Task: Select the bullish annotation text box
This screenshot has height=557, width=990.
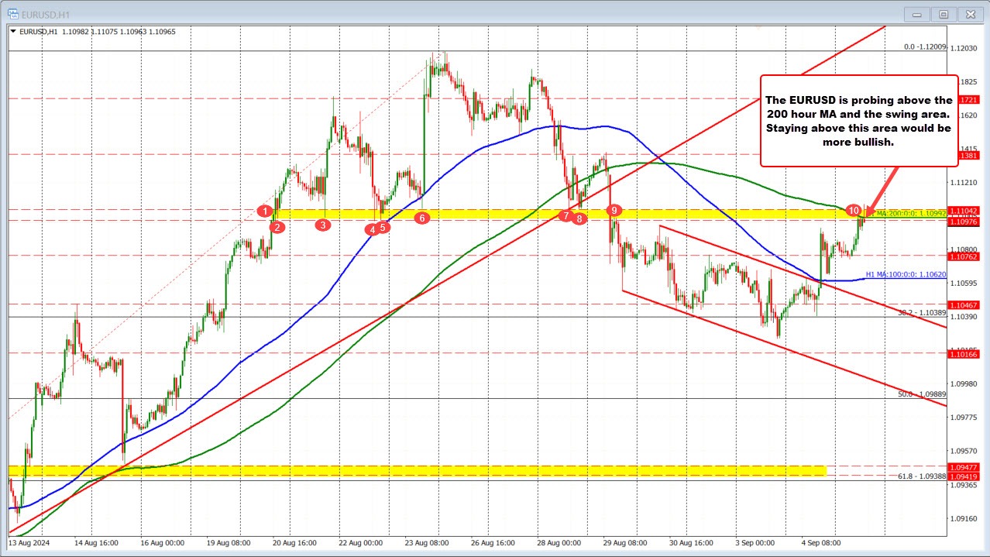Action: click(858, 121)
